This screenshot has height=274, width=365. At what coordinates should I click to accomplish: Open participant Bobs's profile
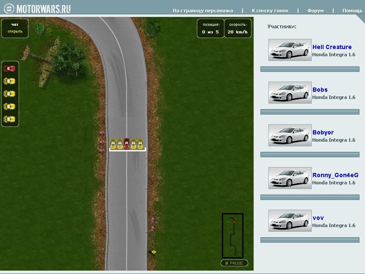coord(320,90)
